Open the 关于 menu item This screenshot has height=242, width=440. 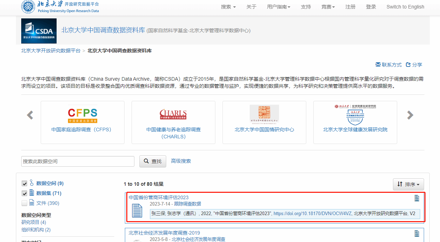251,7
